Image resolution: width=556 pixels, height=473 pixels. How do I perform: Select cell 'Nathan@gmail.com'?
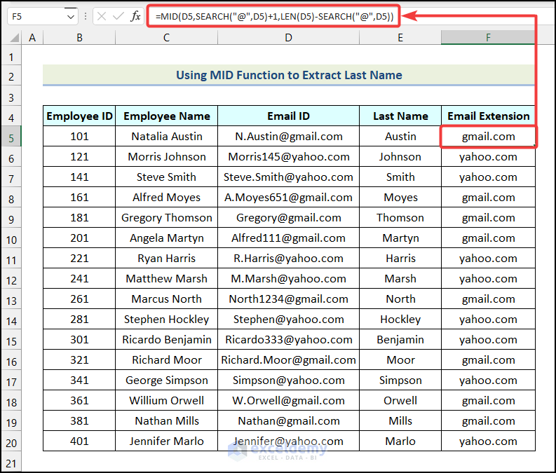[x=289, y=421]
